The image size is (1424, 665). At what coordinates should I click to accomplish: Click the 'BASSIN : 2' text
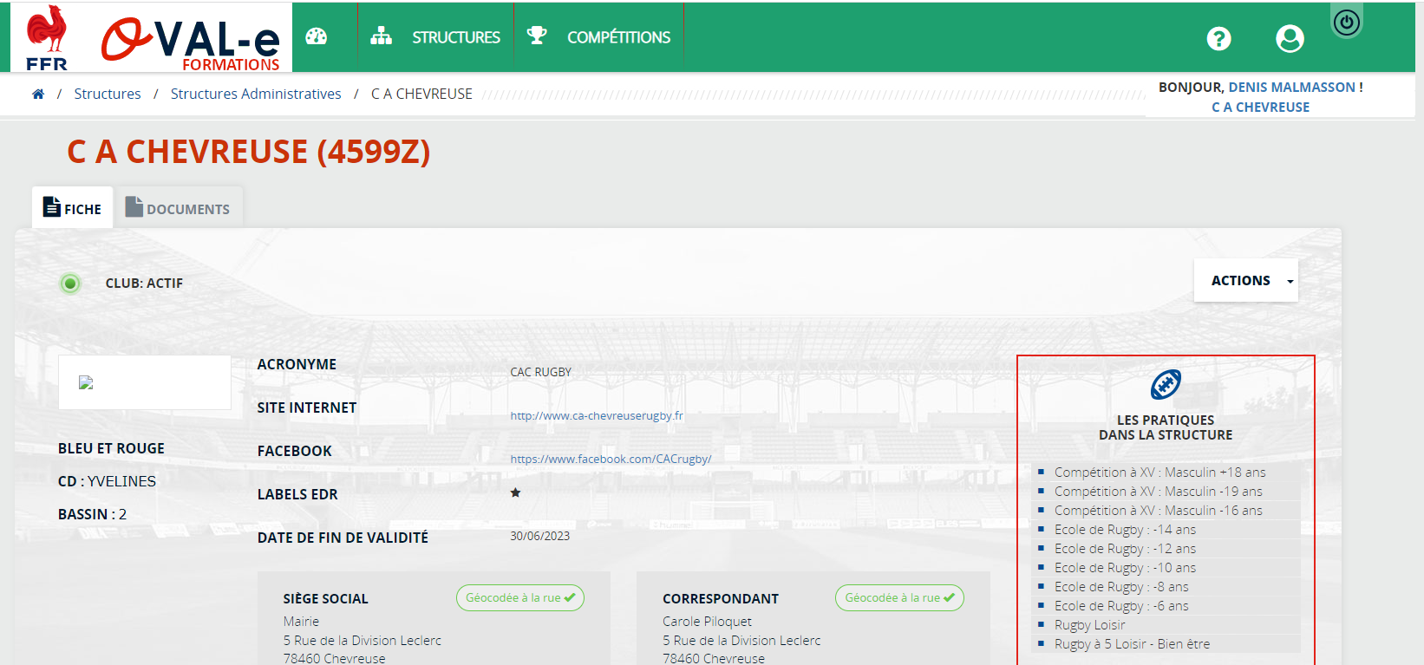pyautogui.click(x=92, y=514)
